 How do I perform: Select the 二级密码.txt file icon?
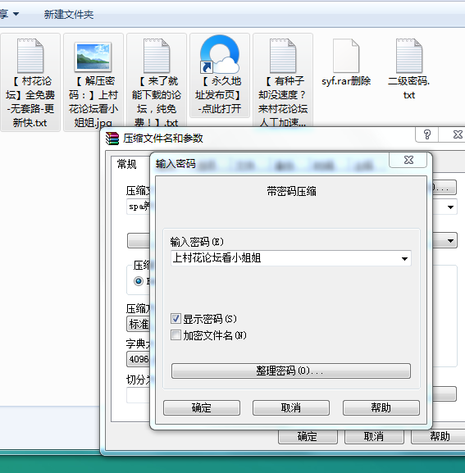click(409, 56)
